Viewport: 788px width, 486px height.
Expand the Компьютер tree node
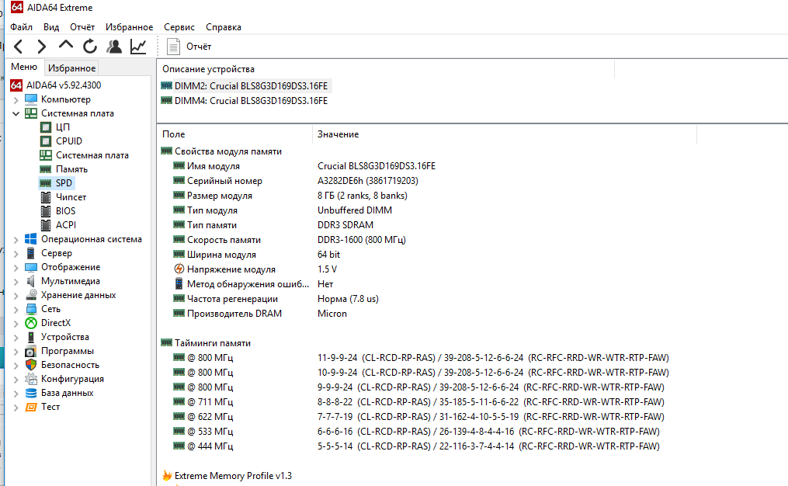point(16,99)
